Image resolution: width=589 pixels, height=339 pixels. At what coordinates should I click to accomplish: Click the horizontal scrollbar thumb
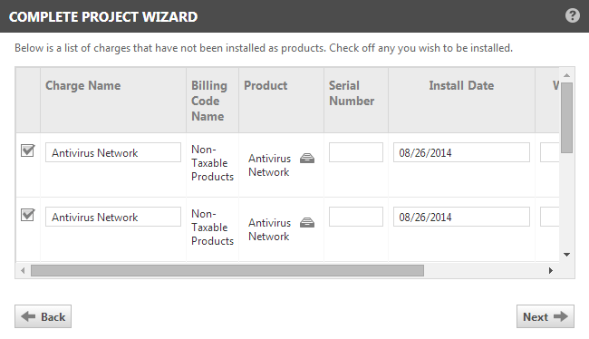[227, 271]
